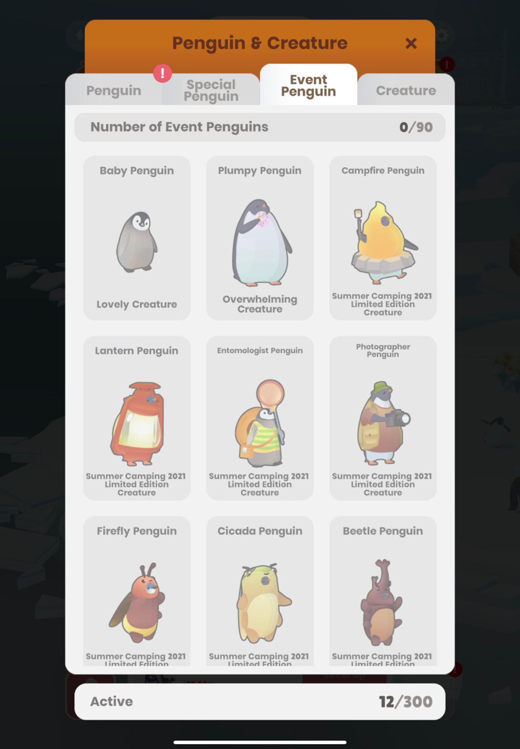The width and height of the screenshot is (520, 749).
Task: Close the Penguin & Creature dialog
Action: click(x=411, y=43)
